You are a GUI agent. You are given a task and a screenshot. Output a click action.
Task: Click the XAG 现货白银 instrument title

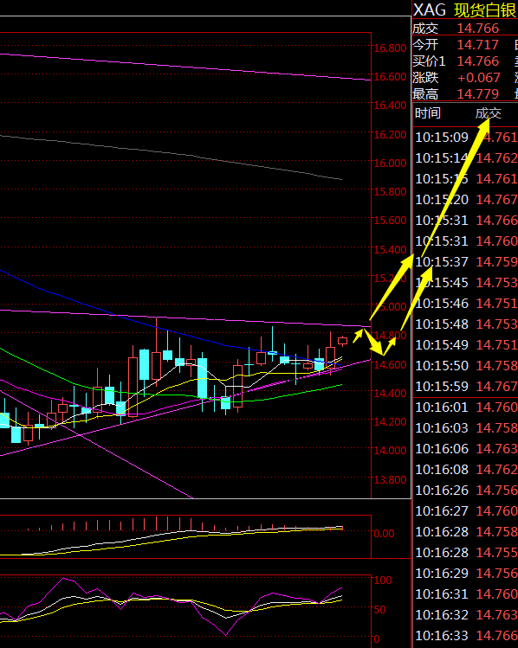coord(465,10)
